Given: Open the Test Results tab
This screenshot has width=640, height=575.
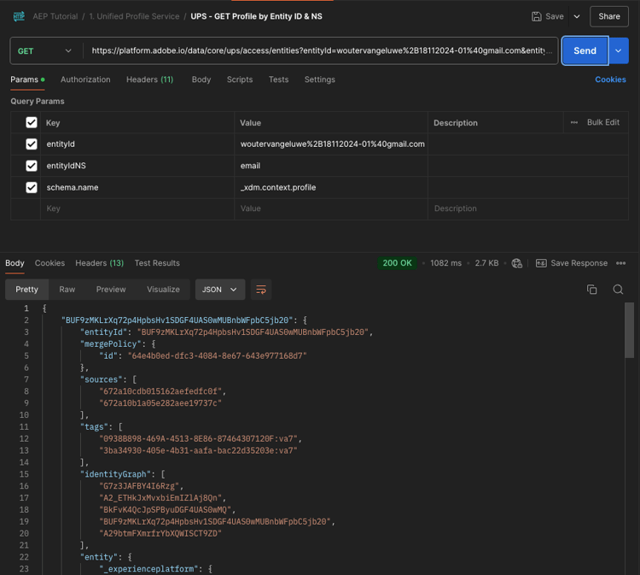Looking at the screenshot, I should point(157,263).
